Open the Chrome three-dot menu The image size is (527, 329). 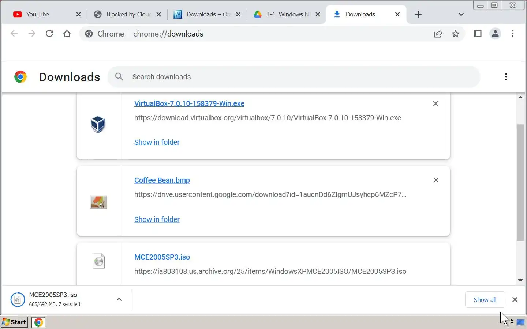point(513,34)
